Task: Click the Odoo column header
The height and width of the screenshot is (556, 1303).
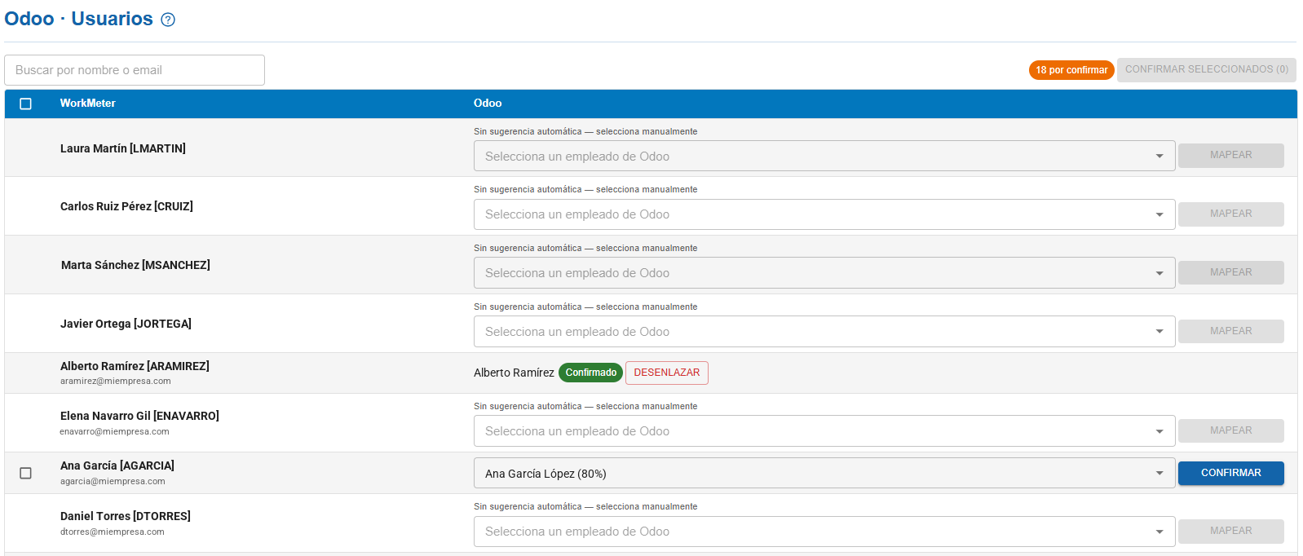Action: click(488, 104)
